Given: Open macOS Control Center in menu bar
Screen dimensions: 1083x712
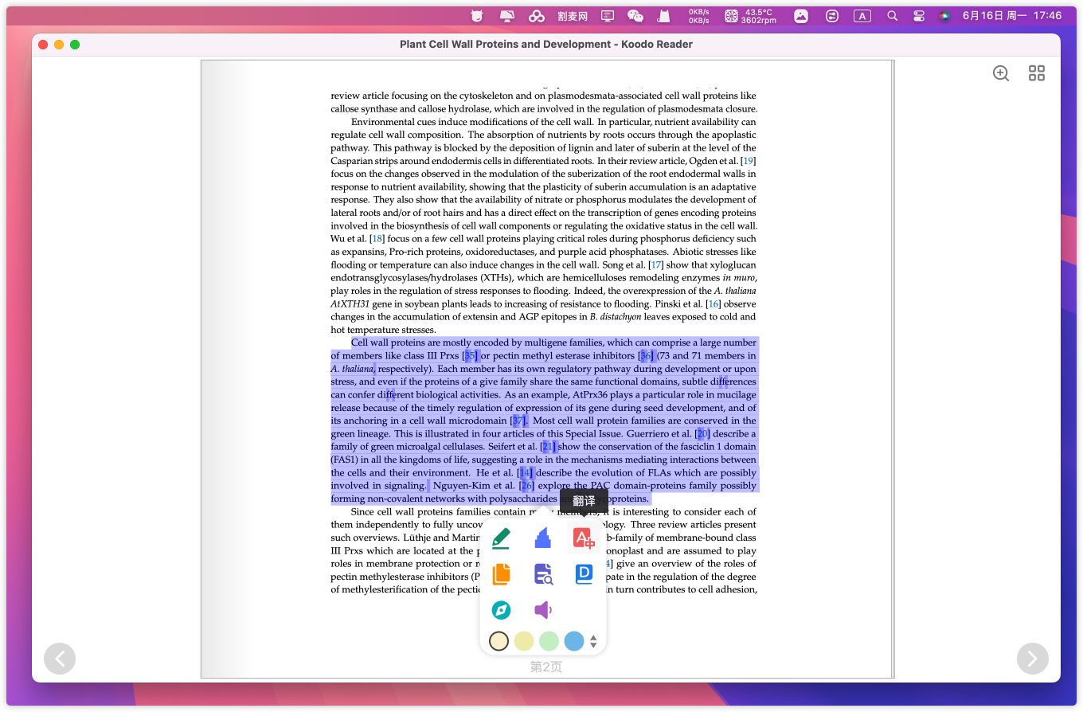Looking at the screenshot, I should (x=918, y=16).
